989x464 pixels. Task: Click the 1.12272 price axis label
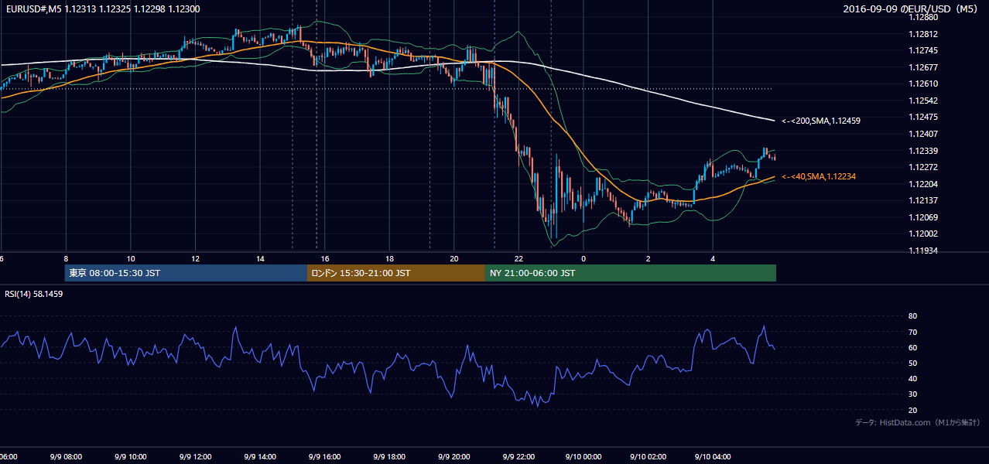point(925,167)
